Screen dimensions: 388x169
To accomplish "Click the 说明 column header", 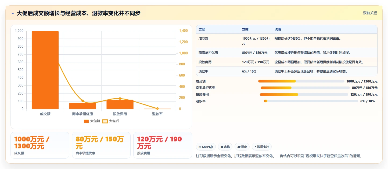I will coord(278,29).
